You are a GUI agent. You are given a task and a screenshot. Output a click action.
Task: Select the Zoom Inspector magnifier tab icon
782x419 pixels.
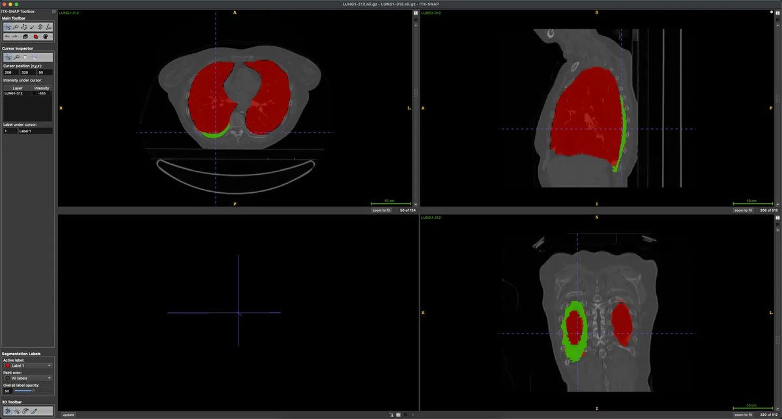tap(16, 57)
